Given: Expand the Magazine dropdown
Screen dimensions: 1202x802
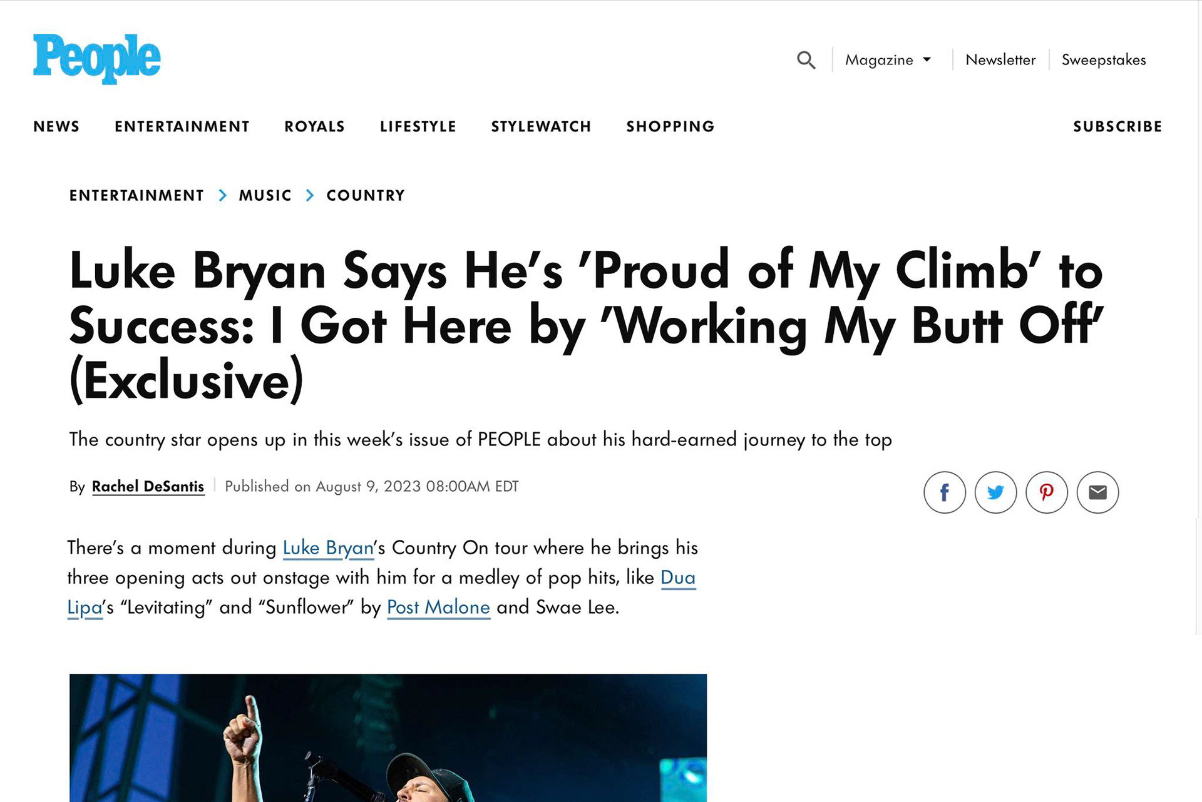Looking at the screenshot, I should point(888,60).
